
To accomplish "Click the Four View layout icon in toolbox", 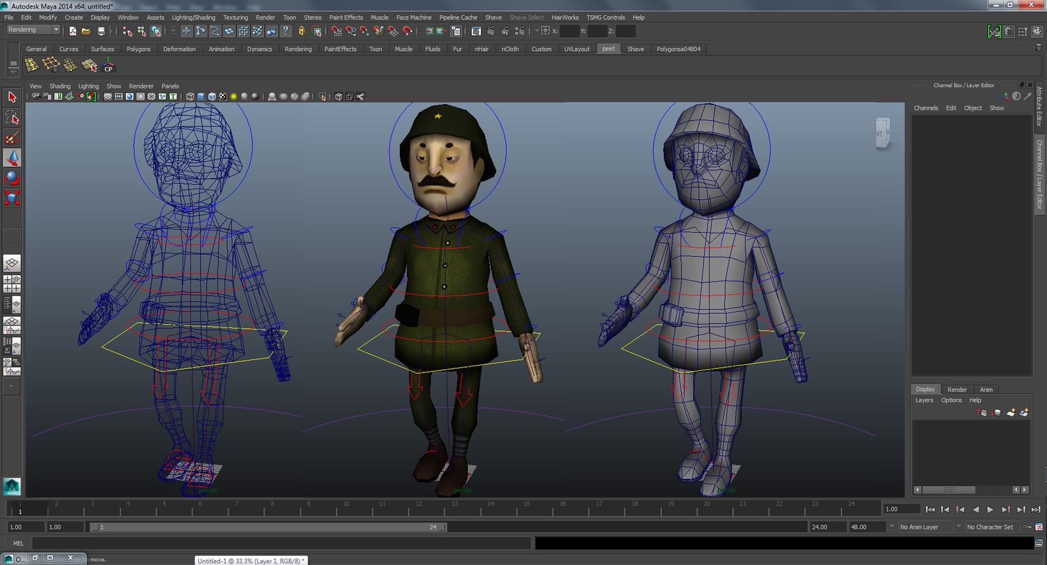I will point(12,284).
